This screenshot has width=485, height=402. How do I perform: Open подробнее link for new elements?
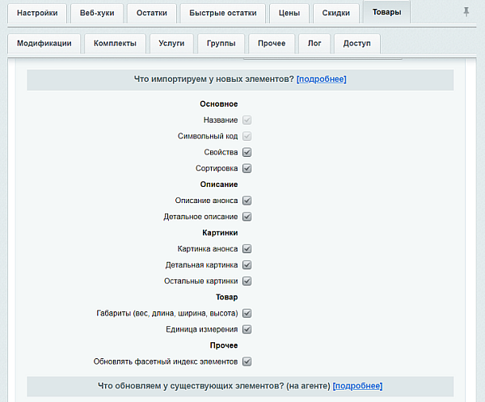pos(321,79)
